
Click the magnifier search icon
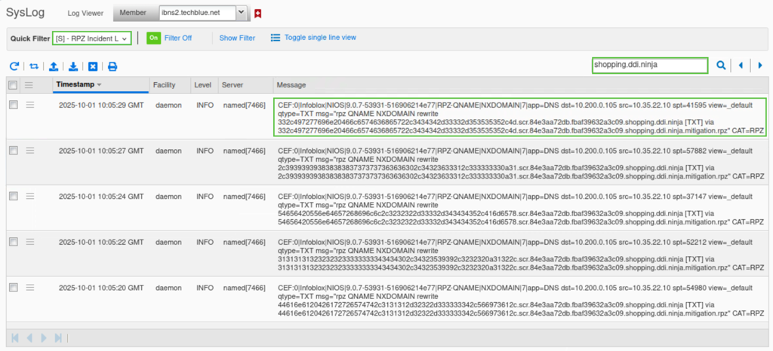click(721, 66)
